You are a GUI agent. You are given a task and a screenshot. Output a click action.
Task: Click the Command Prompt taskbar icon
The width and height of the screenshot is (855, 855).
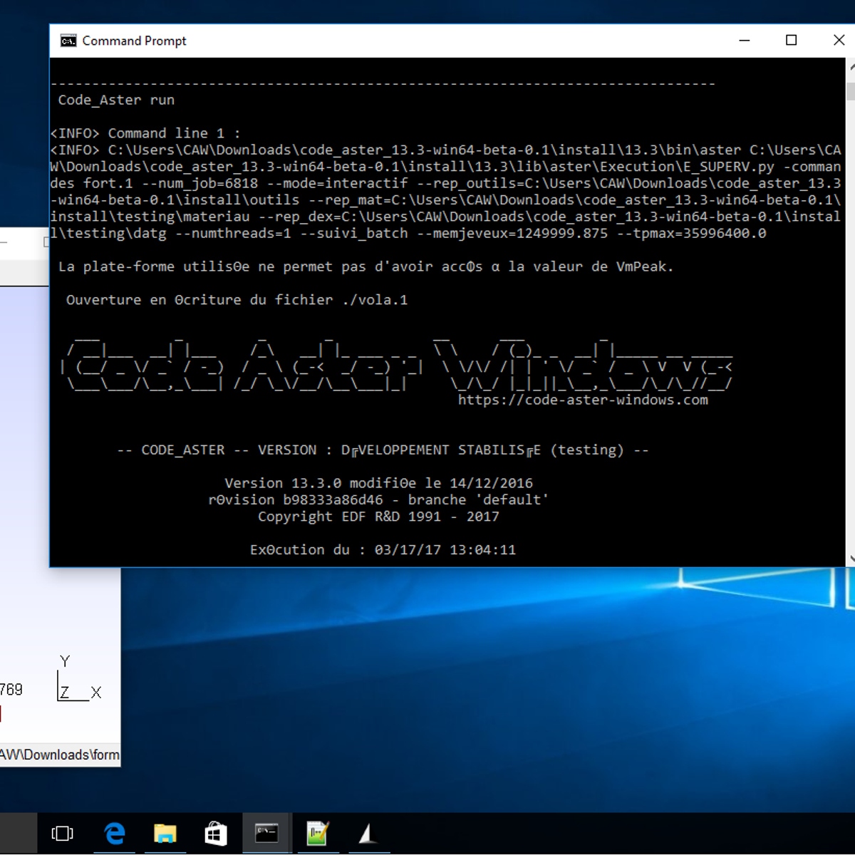click(266, 833)
